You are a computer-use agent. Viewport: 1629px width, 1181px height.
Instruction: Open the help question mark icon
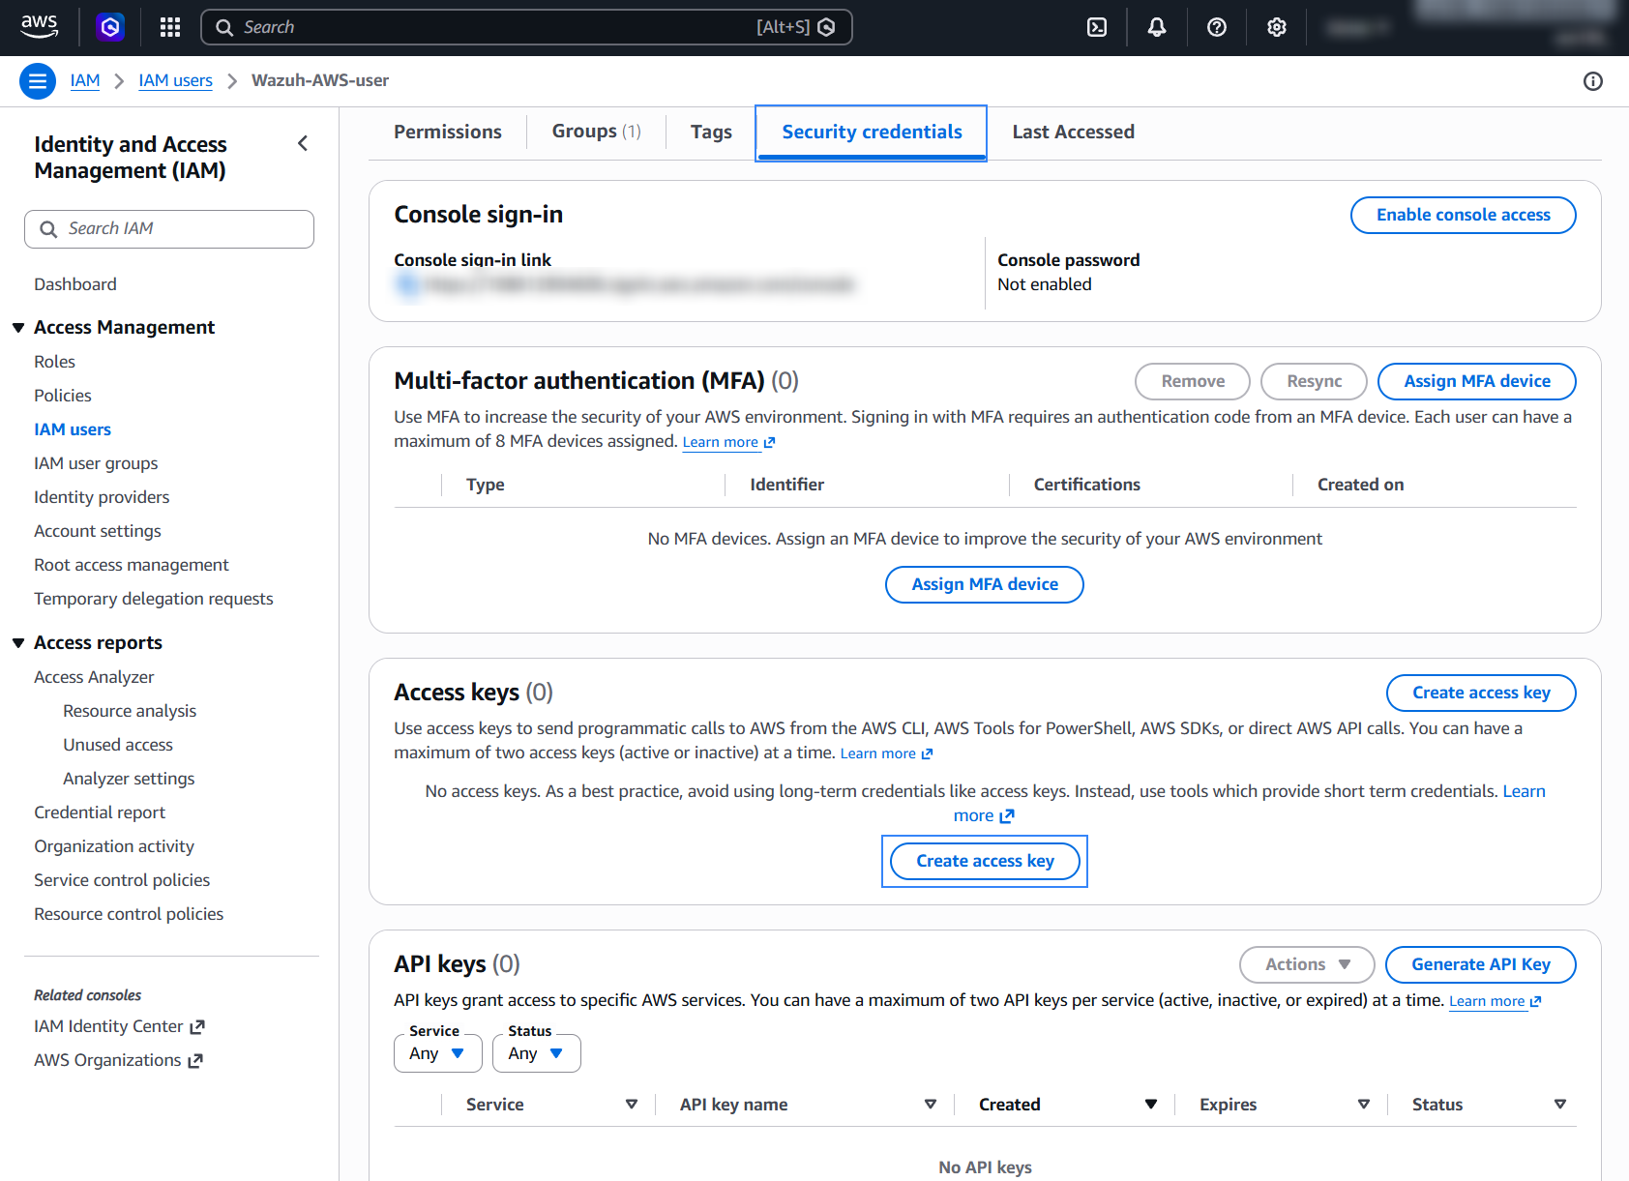[x=1217, y=27]
